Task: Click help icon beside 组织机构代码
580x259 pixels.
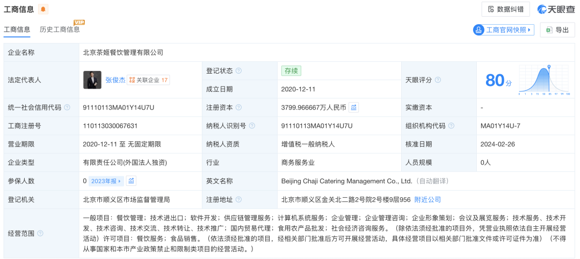Action: [451, 126]
